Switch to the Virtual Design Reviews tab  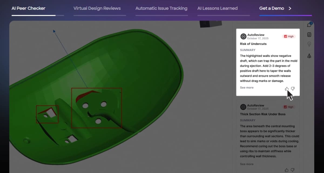pos(97,8)
